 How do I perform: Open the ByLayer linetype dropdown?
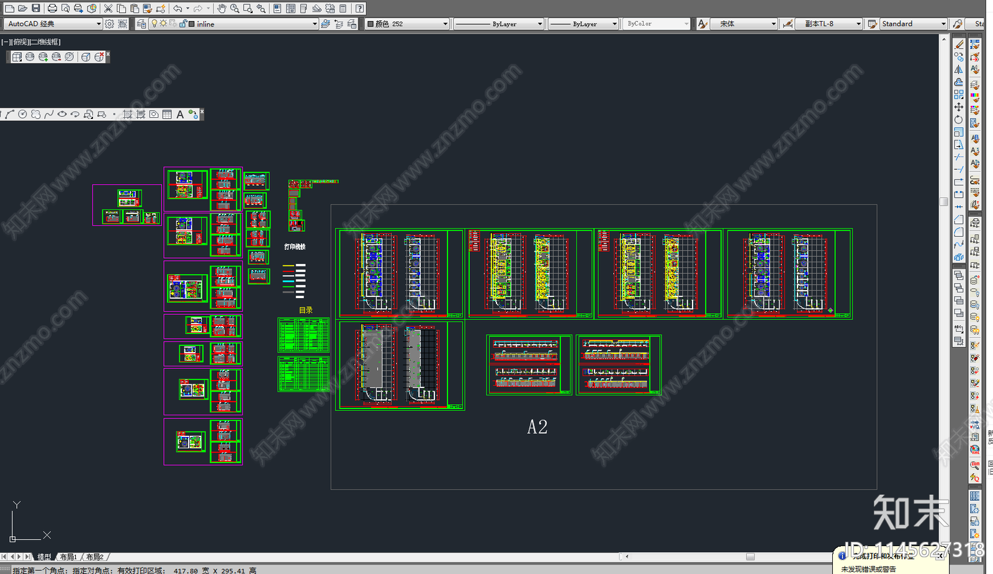coord(539,24)
